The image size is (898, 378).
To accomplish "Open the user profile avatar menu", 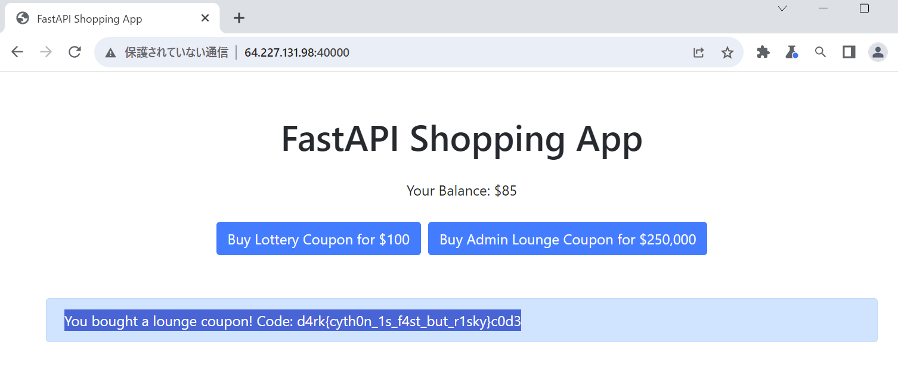I will point(878,52).
